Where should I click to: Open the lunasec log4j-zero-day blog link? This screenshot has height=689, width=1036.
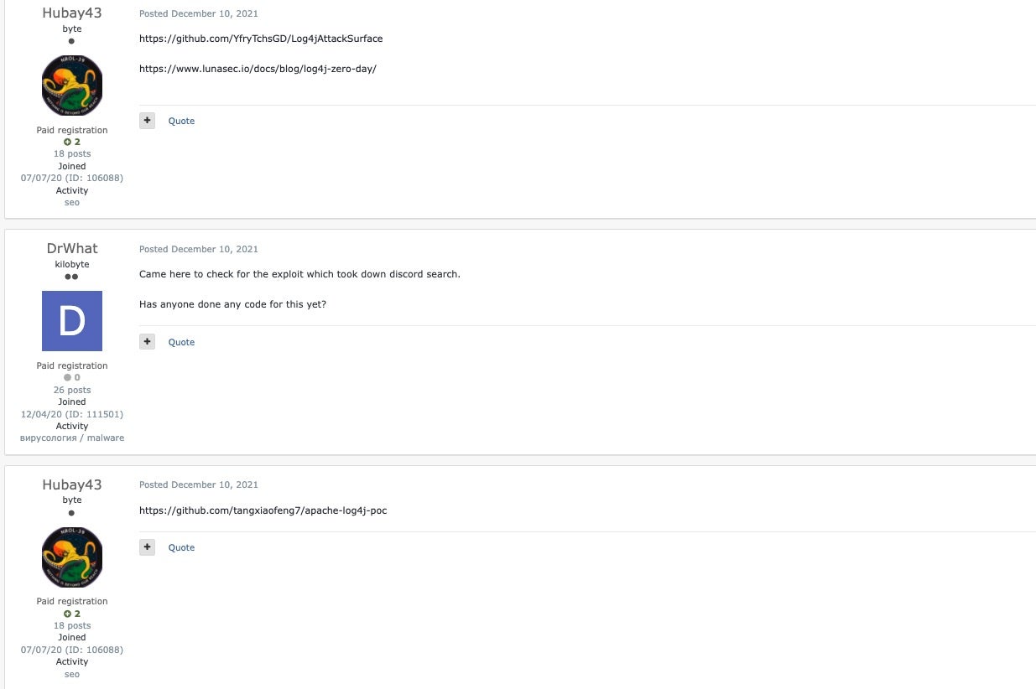258,69
